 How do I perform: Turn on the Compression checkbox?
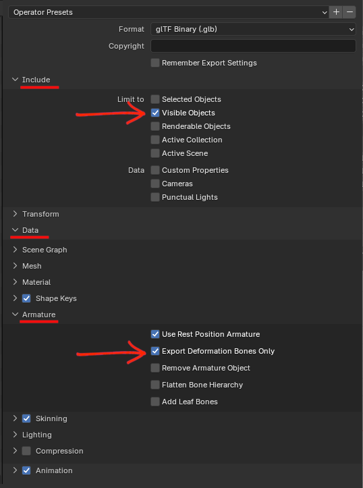(x=26, y=451)
